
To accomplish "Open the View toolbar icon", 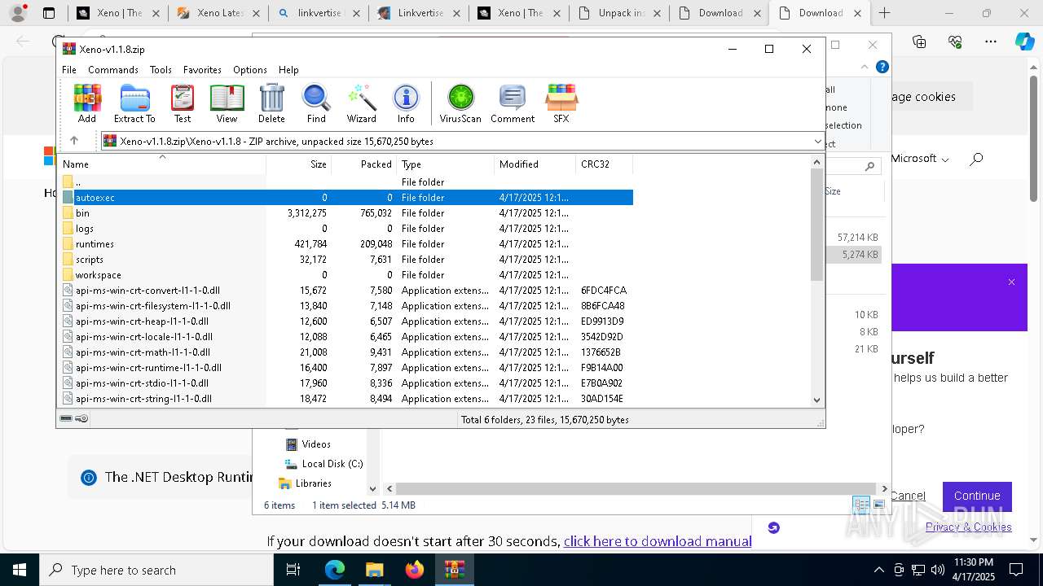I will tap(227, 103).
